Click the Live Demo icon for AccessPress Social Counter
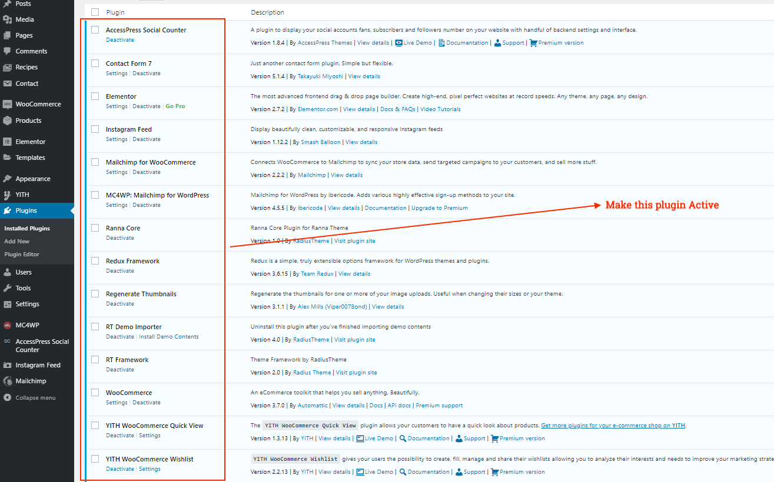The image size is (774, 482). tap(399, 43)
